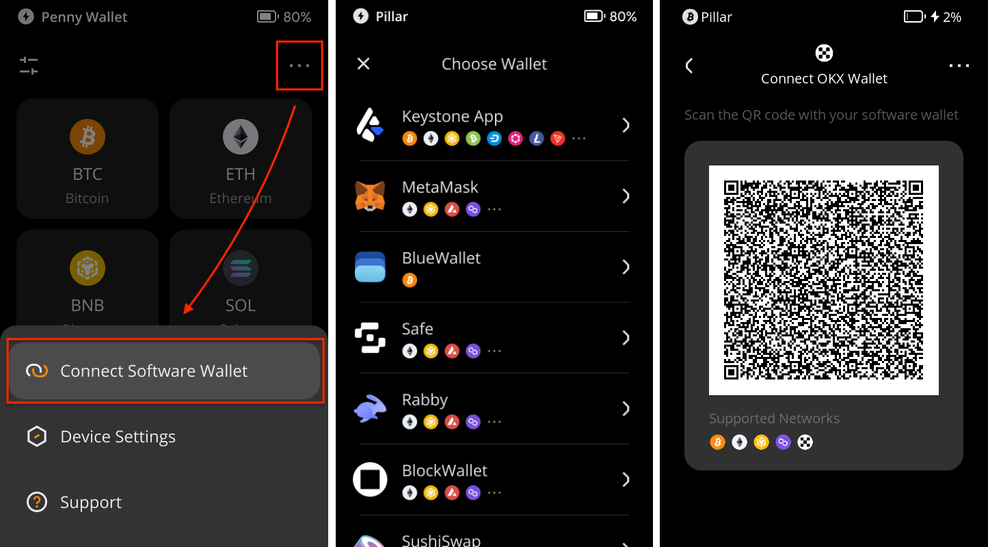Select the Rabby wallet option
The image size is (988, 547).
pyautogui.click(x=492, y=409)
